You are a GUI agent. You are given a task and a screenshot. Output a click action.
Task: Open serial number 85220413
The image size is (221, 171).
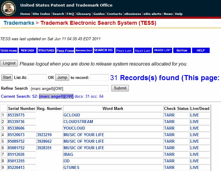16,167
